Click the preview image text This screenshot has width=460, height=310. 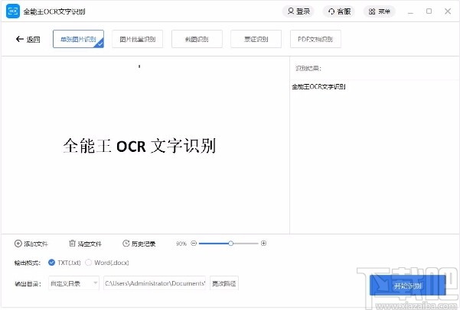point(139,146)
